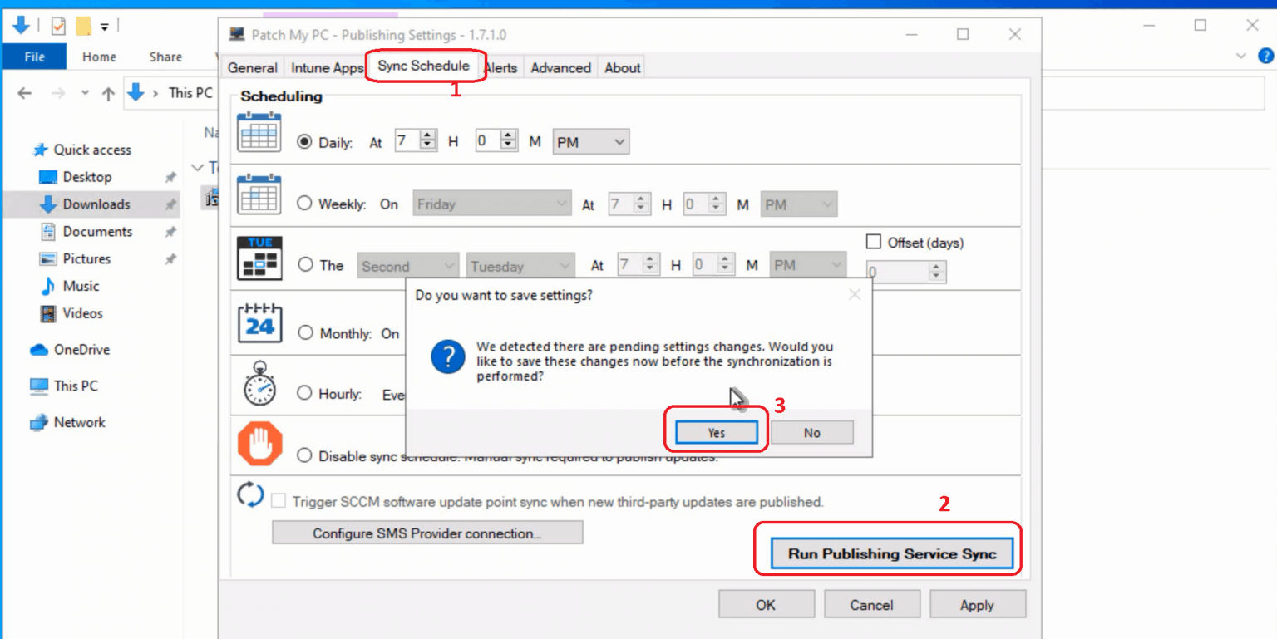
Task: Click the orange stop-hand disable sync icon
Action: point(259,443)
